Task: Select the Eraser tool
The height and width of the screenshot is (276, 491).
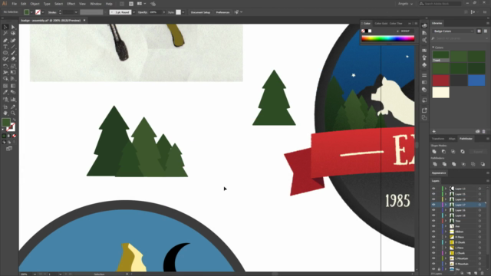Action: (13, 59)
